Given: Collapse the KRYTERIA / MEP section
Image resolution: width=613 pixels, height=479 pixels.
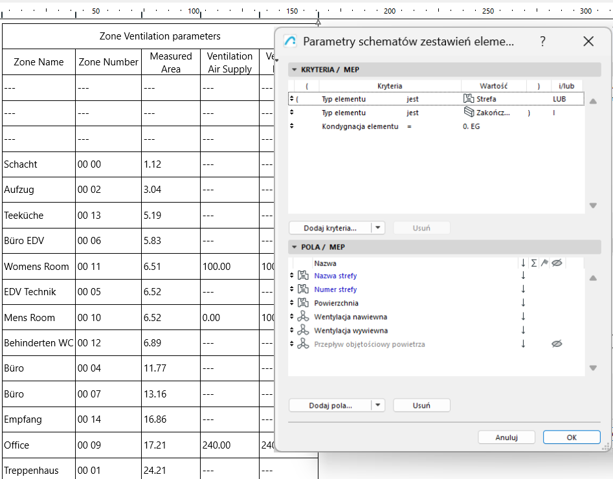Looking at the screenshot, I should click(293, 69).
